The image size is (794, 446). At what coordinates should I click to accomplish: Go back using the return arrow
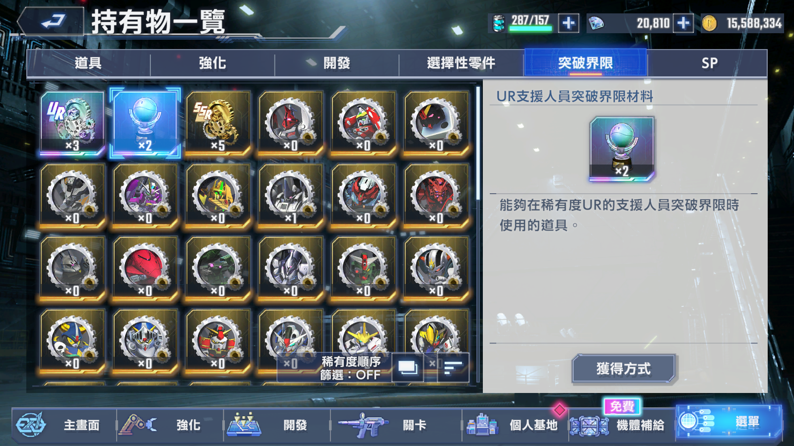[x=51, y=22]
